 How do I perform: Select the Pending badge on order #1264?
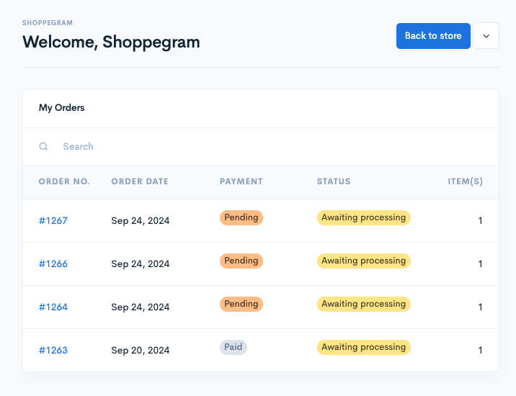pyautogui.click(x=241, y=304)
